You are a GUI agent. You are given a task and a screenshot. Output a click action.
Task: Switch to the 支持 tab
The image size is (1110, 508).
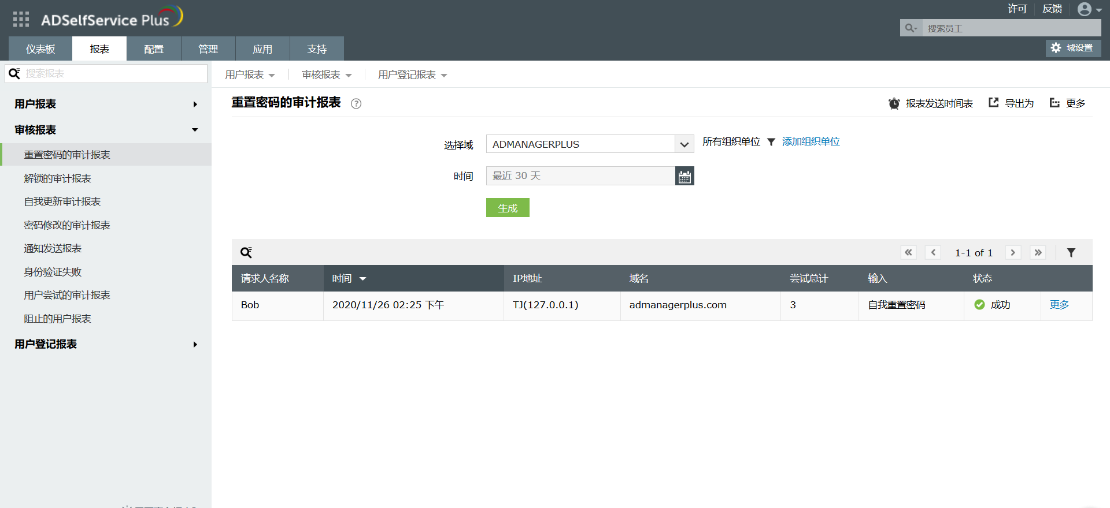click(317, 48)
